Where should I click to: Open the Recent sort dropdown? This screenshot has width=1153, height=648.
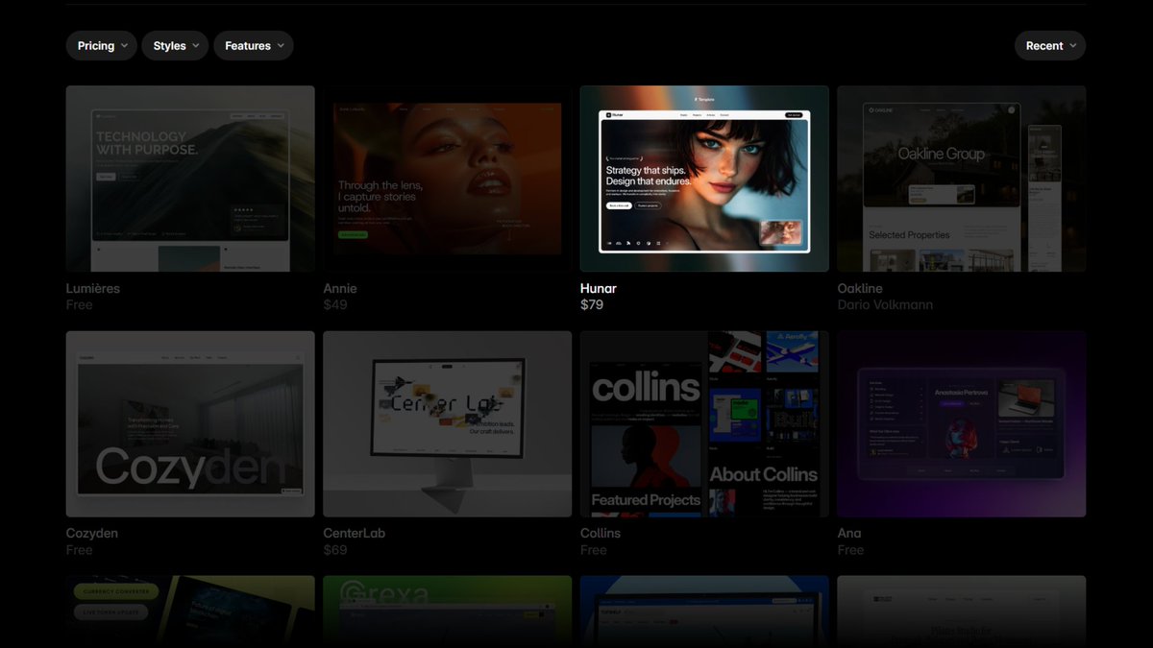[x=1050, y=45]
